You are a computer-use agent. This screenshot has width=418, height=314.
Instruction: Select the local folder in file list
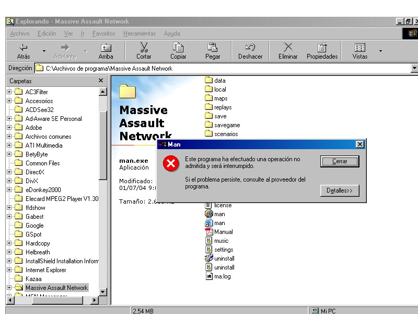(215, 89)
